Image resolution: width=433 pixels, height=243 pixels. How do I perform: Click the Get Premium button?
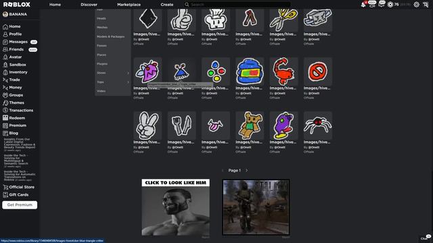tap(20, 205)
